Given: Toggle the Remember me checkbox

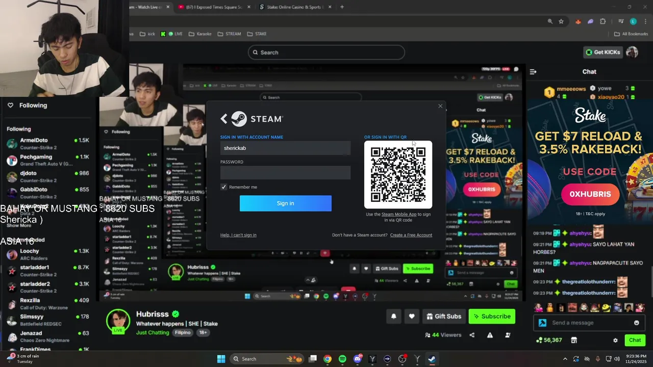Looking at the screenshot, I should [223, 187].
